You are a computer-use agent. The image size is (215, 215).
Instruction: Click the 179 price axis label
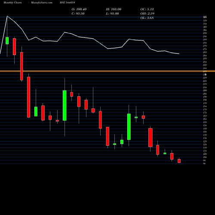coord(205,110)
